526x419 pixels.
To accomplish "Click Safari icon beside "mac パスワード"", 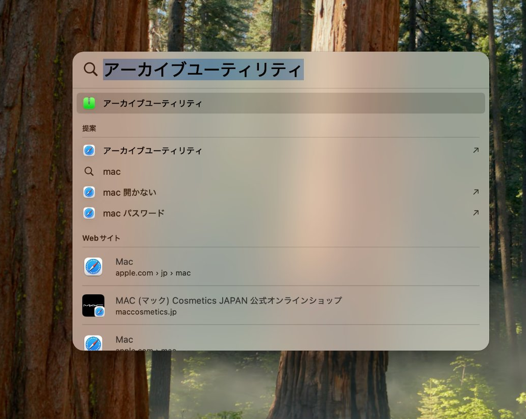I will [89, 213].
